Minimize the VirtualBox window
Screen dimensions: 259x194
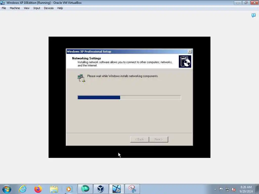[238, 3]
